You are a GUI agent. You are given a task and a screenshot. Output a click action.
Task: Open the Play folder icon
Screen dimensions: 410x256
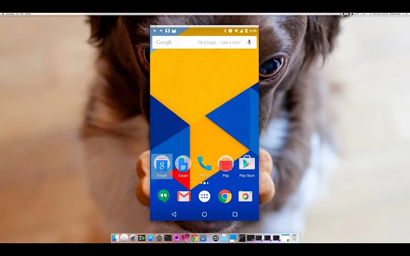tap(225, 166)
